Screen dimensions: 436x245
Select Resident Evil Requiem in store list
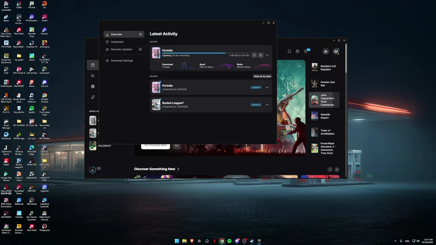coord(324,68)
